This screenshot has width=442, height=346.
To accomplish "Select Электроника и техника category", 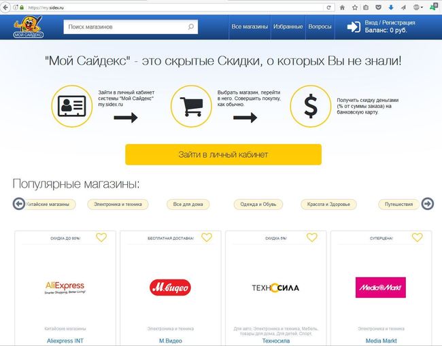I will click(118, 205).
